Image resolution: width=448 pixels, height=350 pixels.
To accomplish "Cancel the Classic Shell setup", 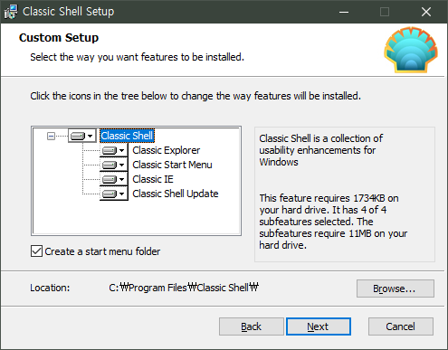I will coord(401,326).
